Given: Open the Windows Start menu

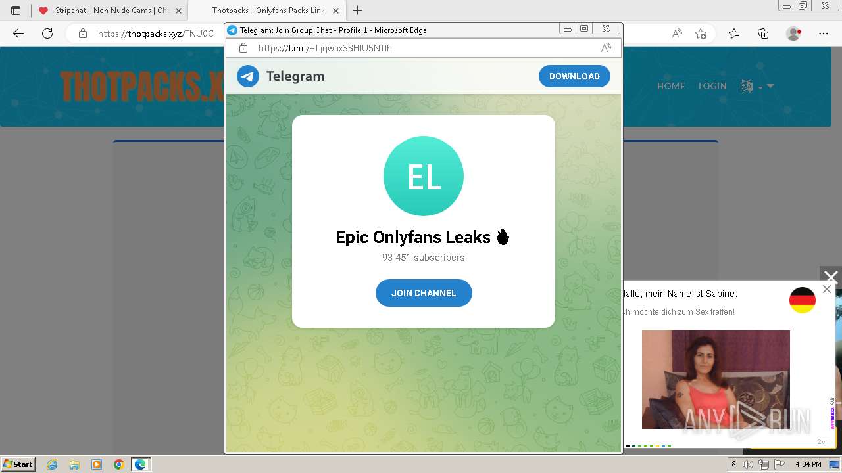Looking at the screenshot, I should [18, 464].
